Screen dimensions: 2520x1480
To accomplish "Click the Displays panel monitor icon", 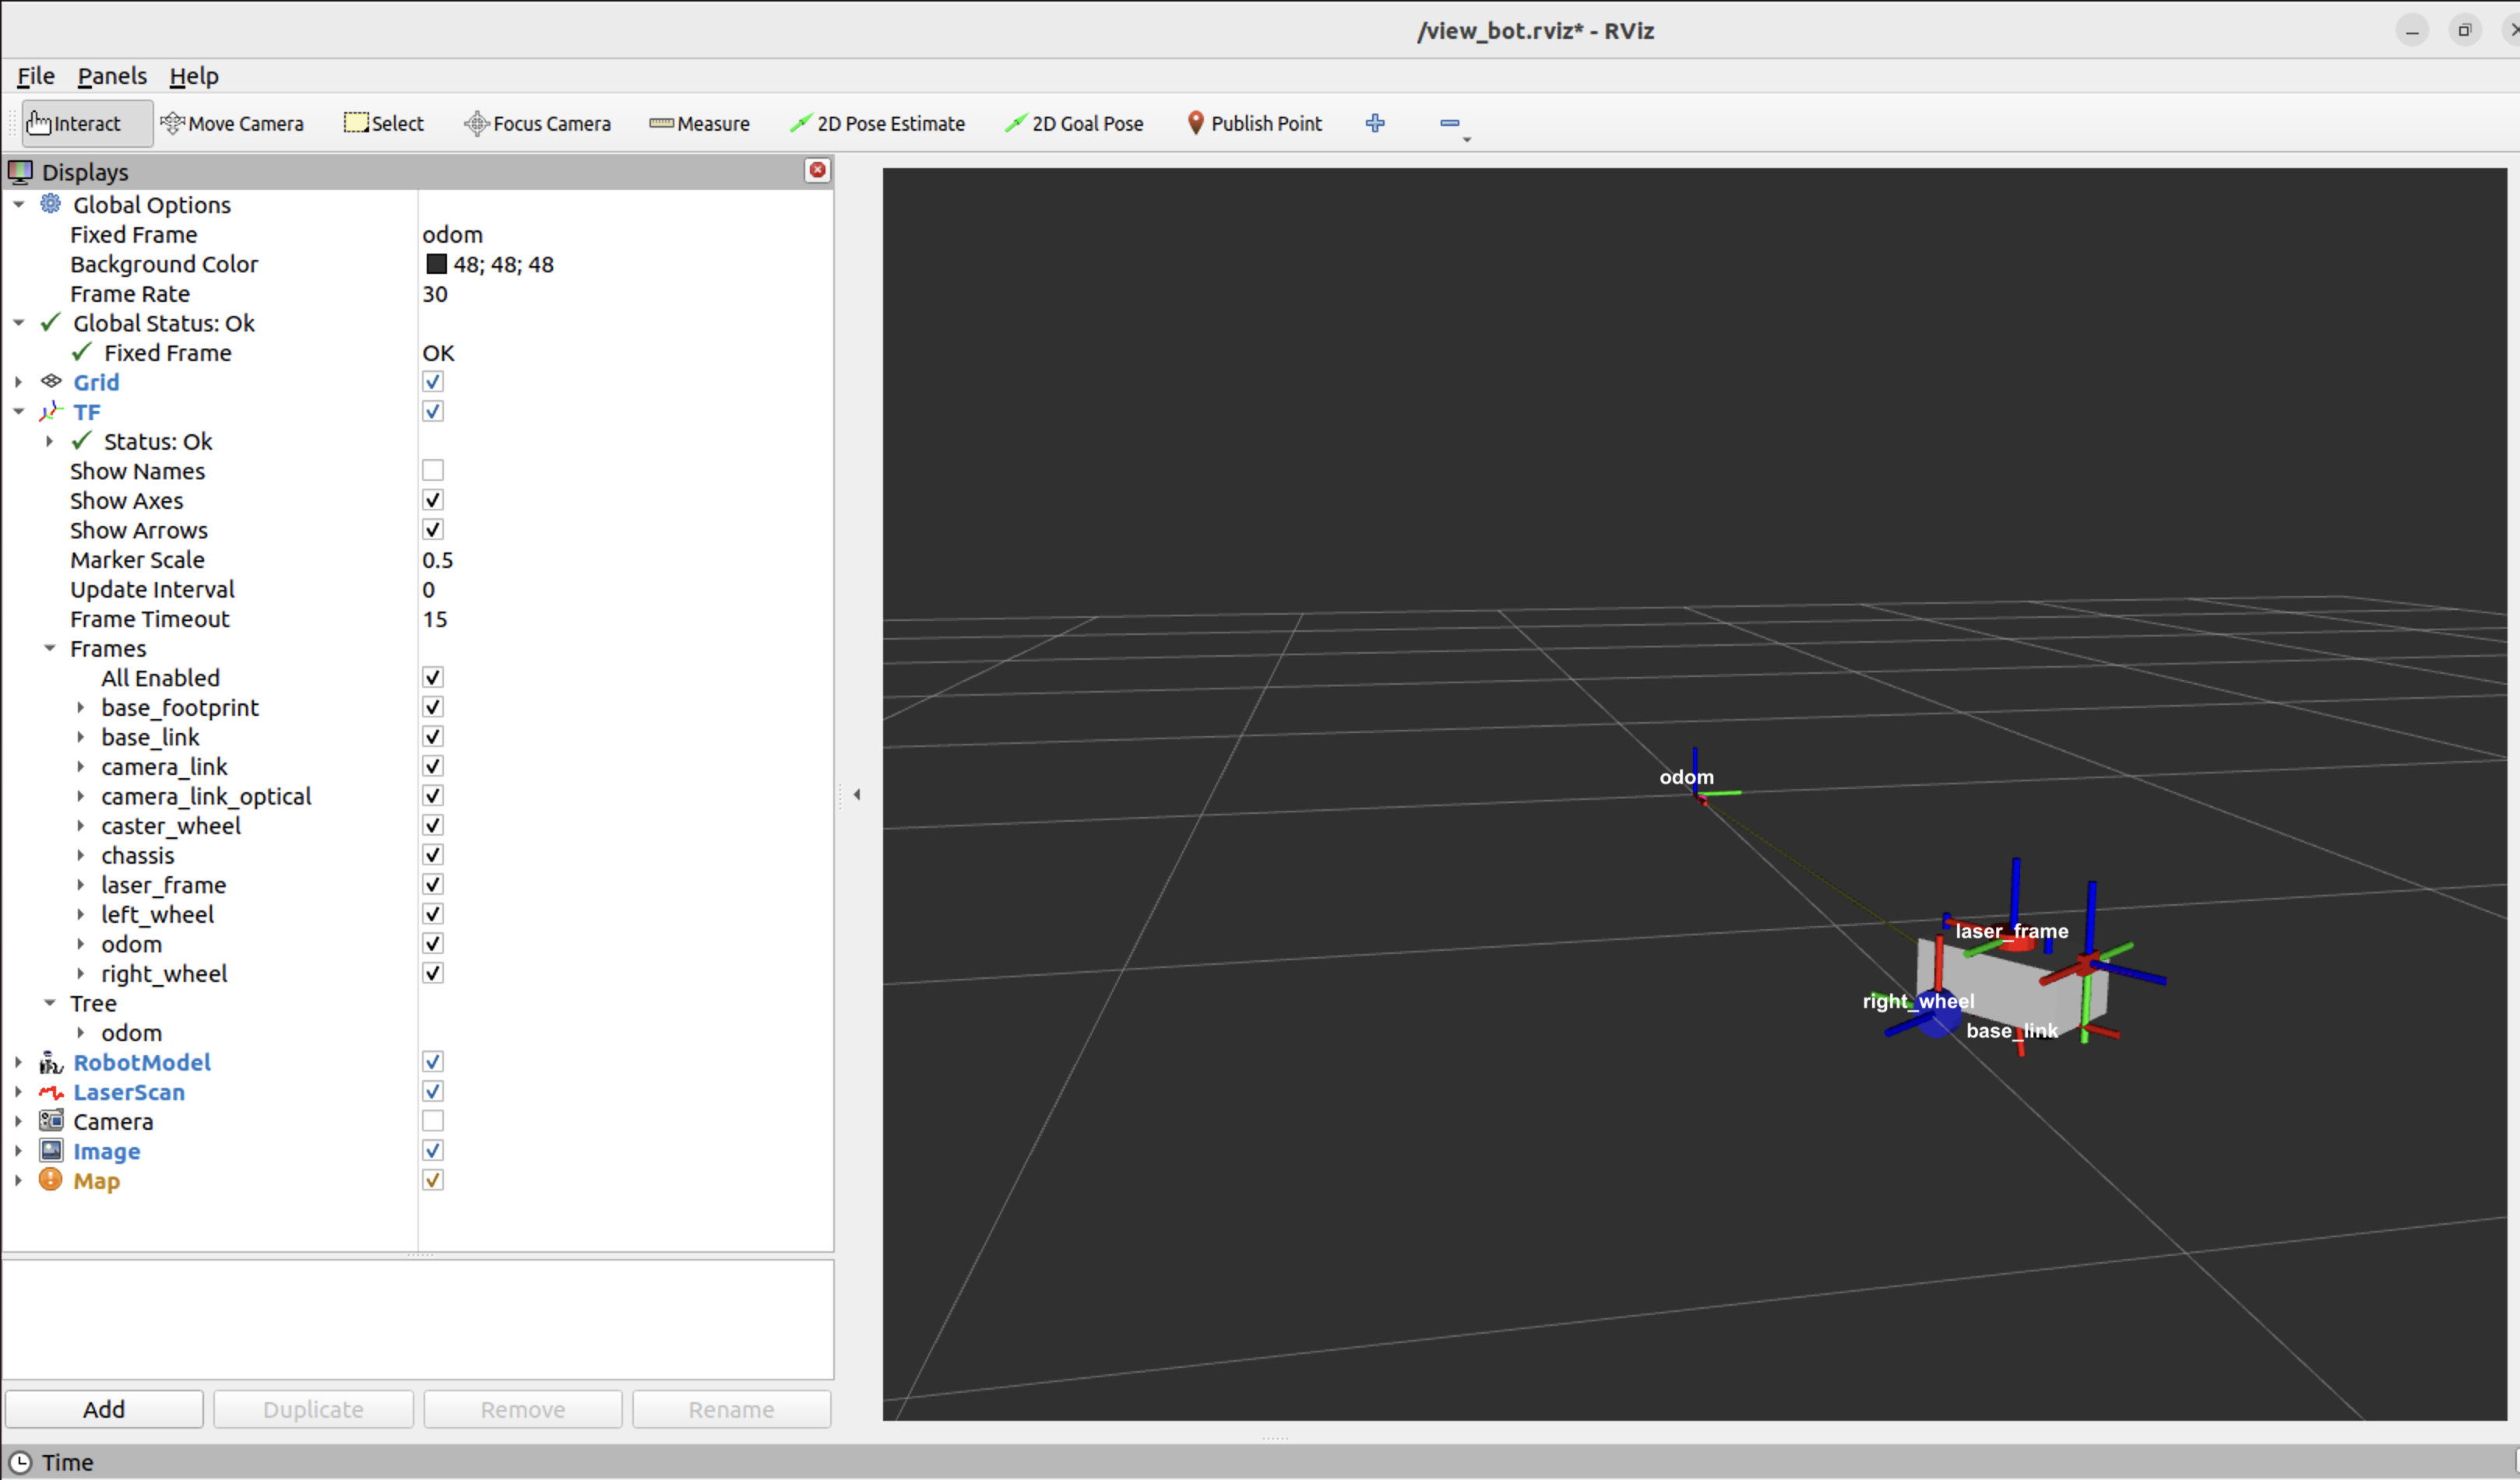I will pos(20,172).
